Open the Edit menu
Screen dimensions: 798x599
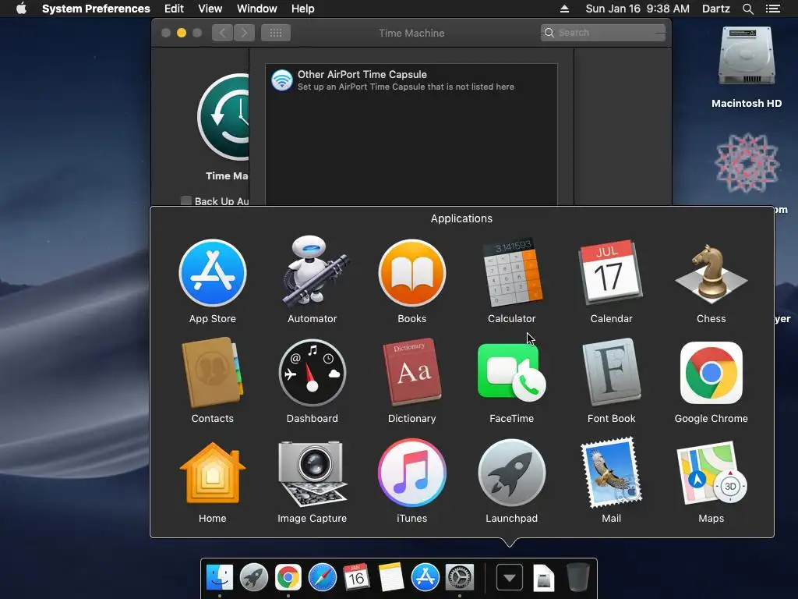click(x=174, y=9)
